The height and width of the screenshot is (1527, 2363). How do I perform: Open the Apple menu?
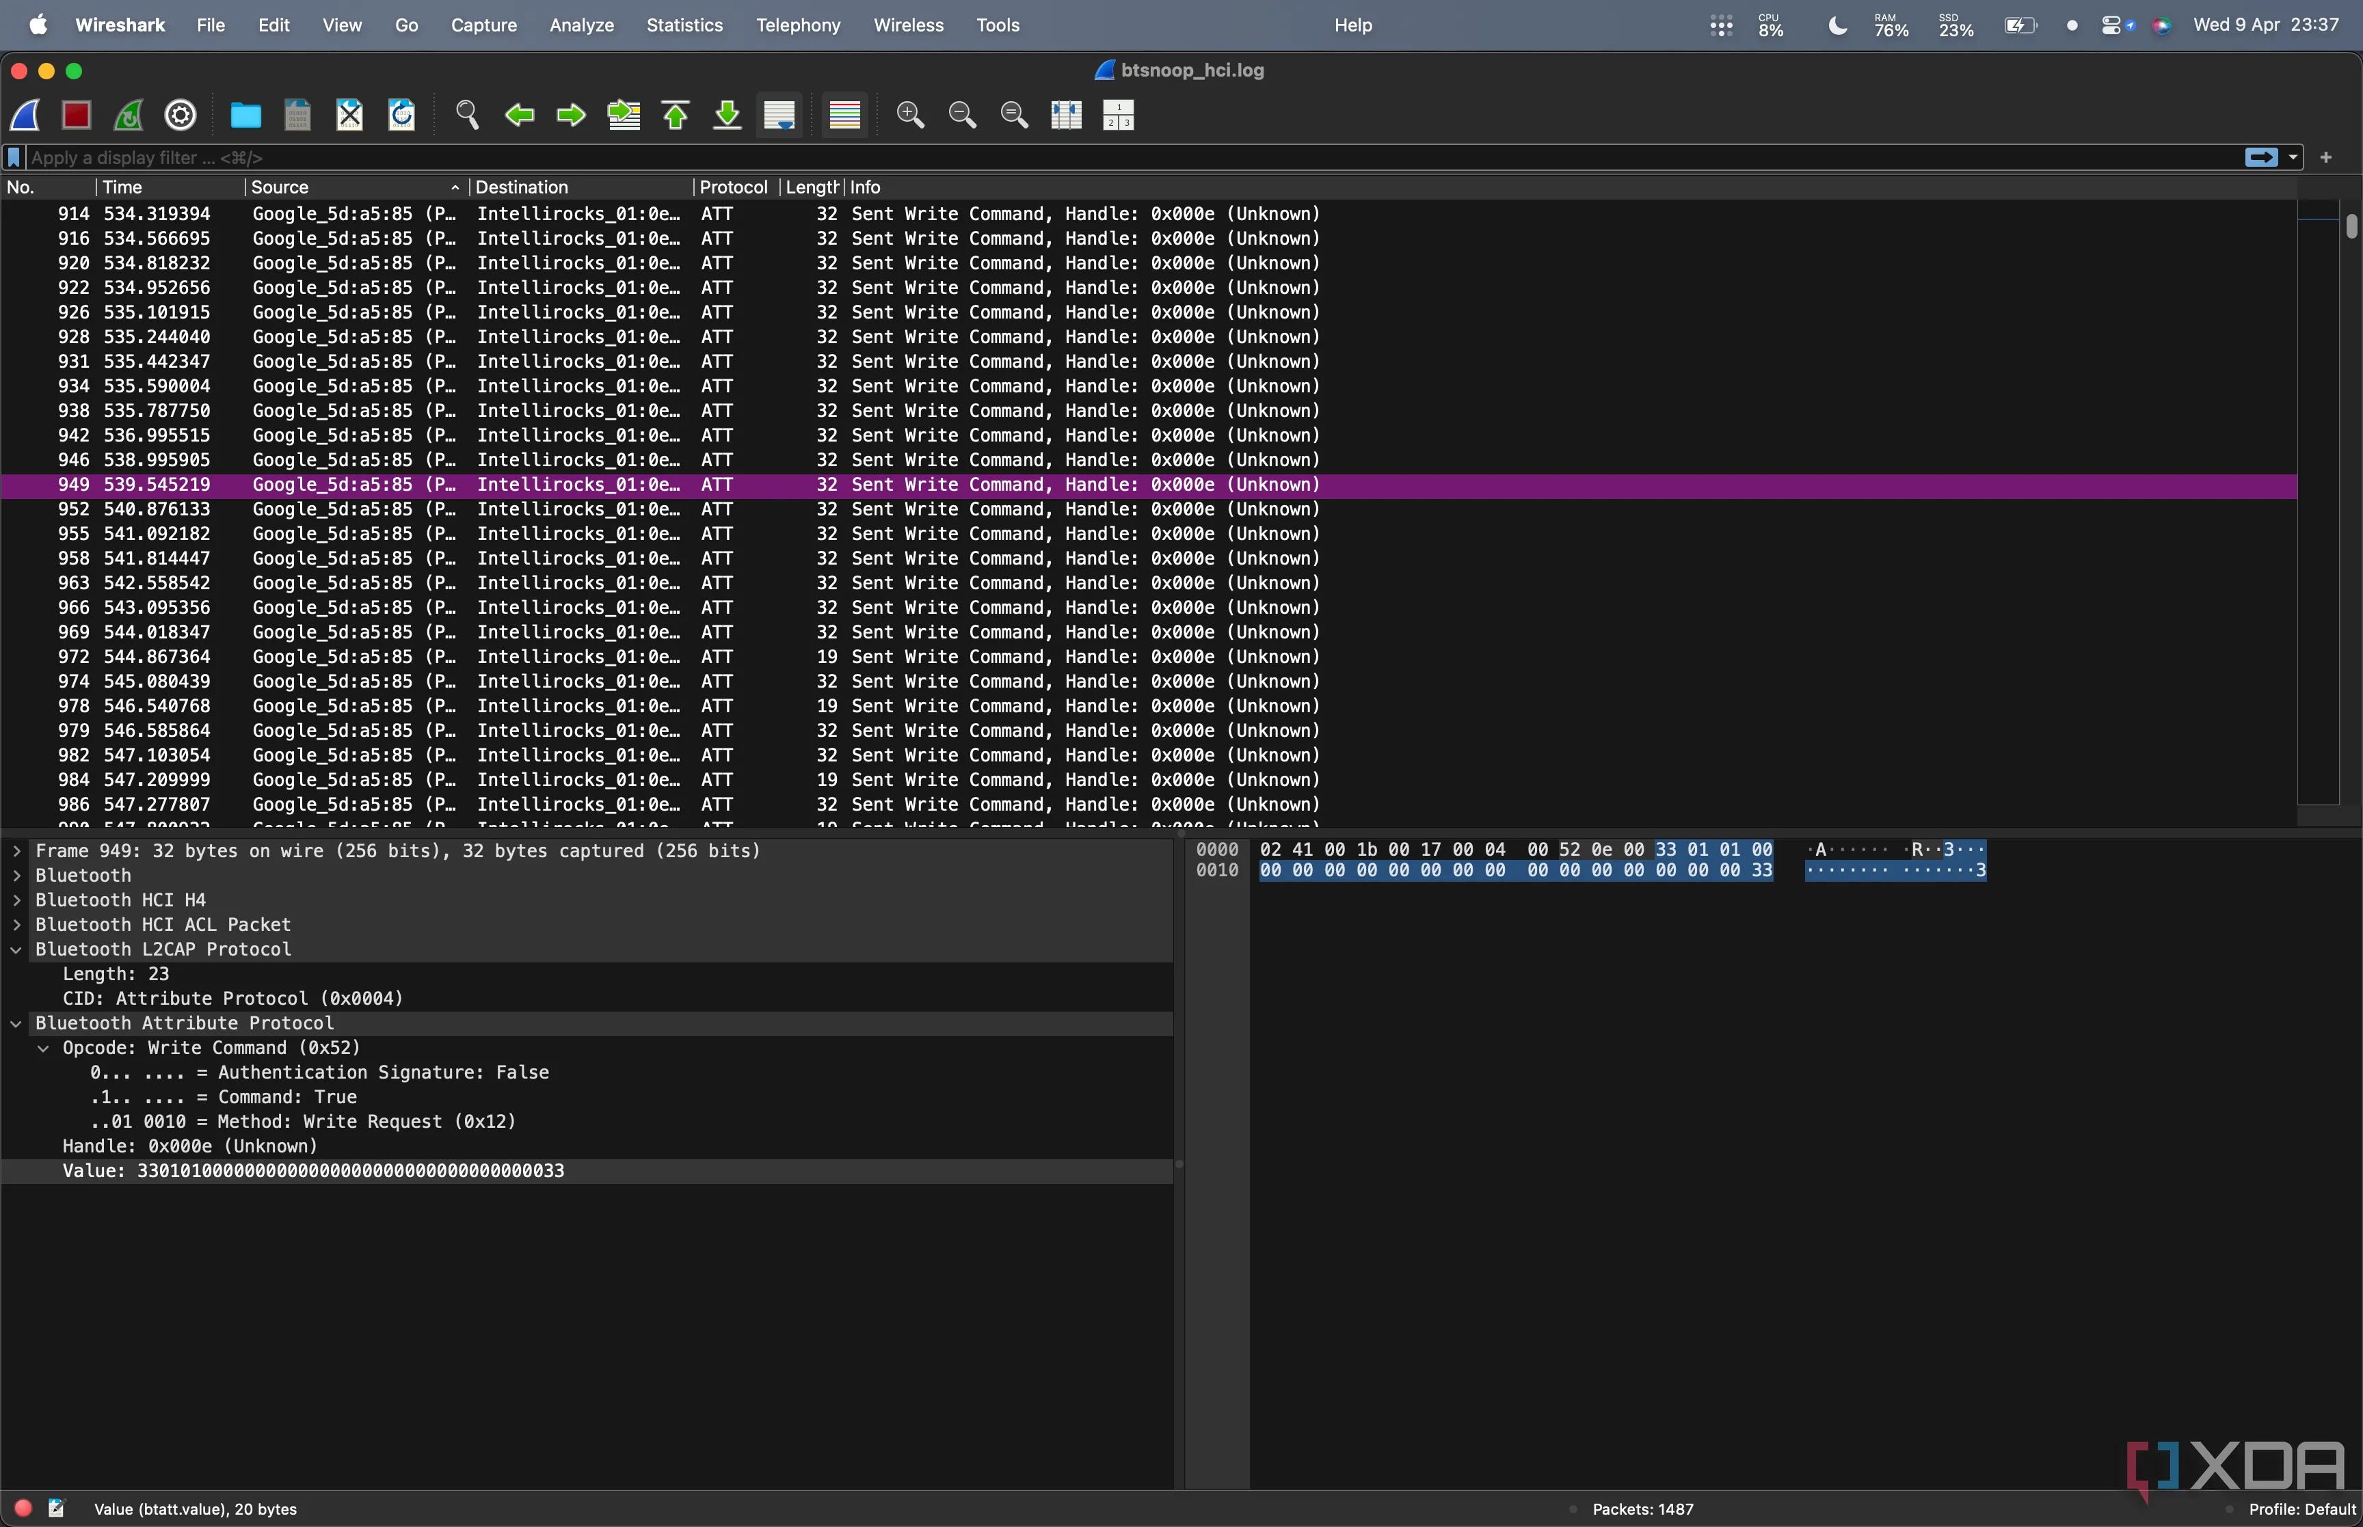[38, 25]
